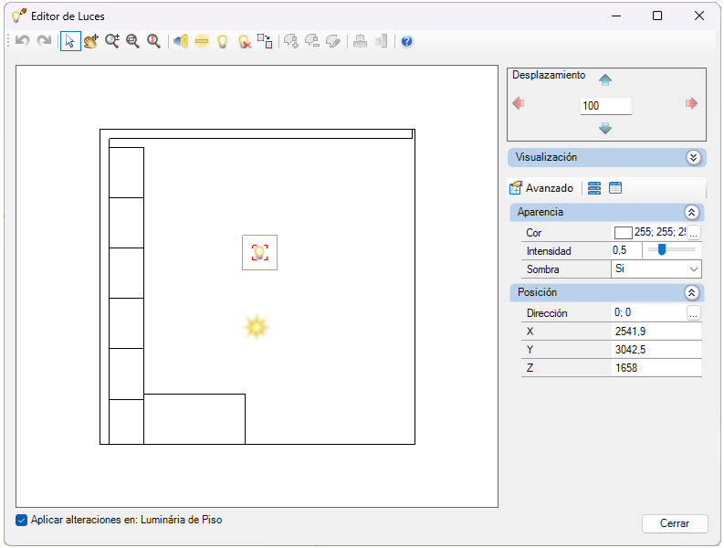This screenshot has height=548, width=724.
Task: Click the edit group bubble pencil icon
Action: click(x=333, y=41)
